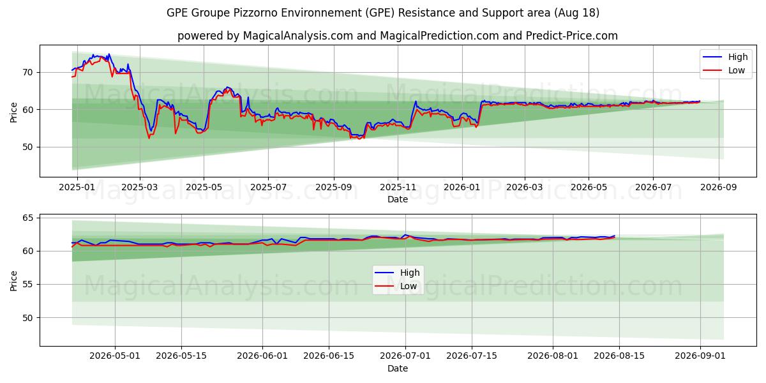Click the 2026-01 tick label
This screenshot has width=766, height=383.
(462, 187)
